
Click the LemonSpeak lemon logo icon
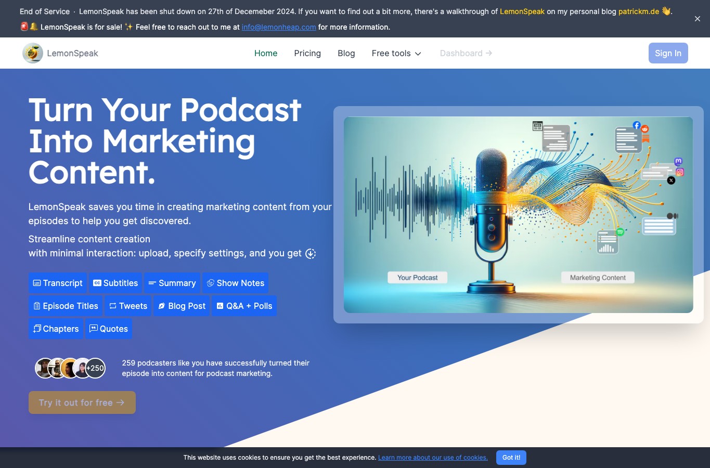pyautogui.click(x=33, y=53)
